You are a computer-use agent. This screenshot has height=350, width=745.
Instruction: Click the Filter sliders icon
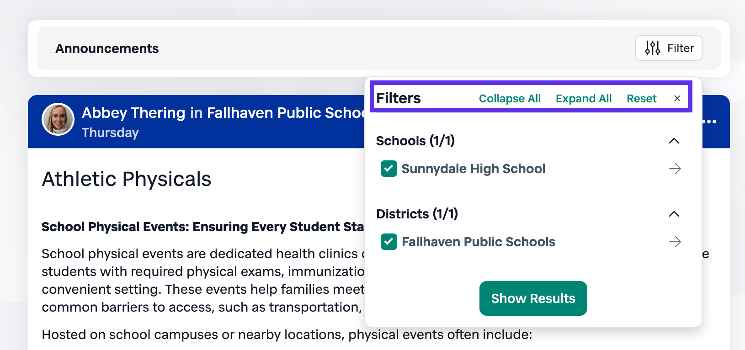pos(653,48)
